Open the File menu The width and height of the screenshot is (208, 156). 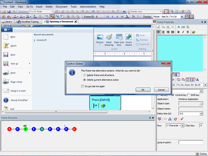coord(5,6)
